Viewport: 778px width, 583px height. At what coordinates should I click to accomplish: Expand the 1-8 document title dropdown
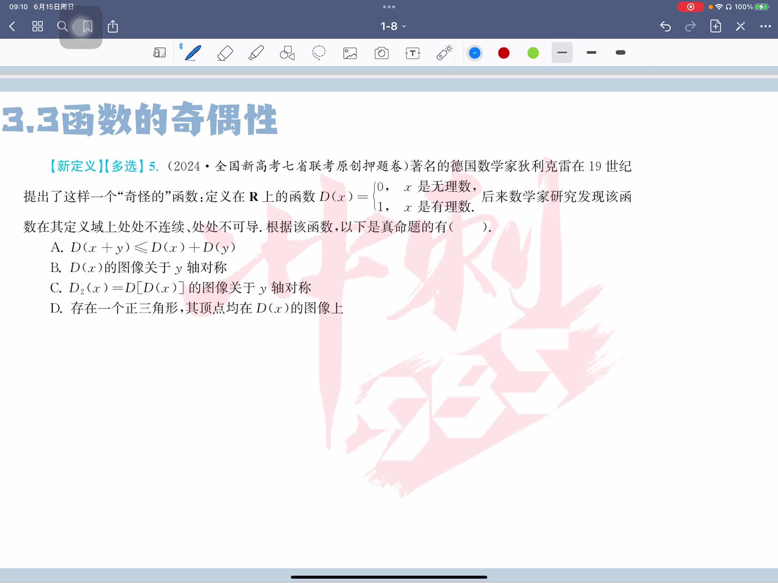point(393,26)
